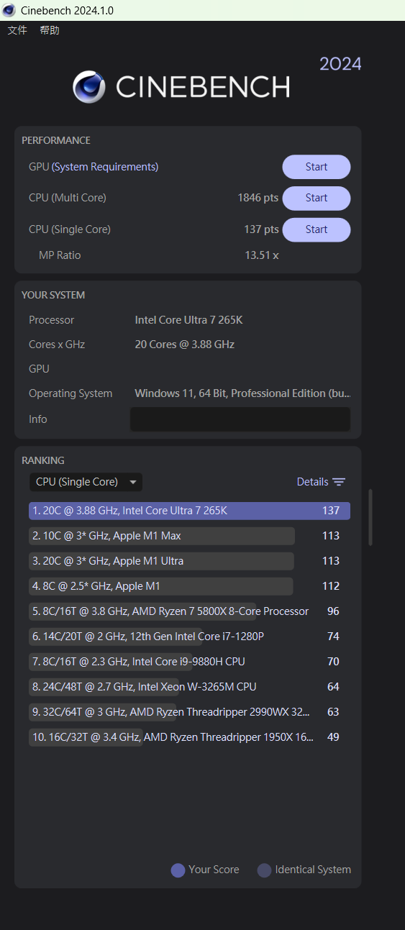The width and height of the screenshot is (405, 930).
Task: Select ranking row 8C Apple M1
Action: 189,586
